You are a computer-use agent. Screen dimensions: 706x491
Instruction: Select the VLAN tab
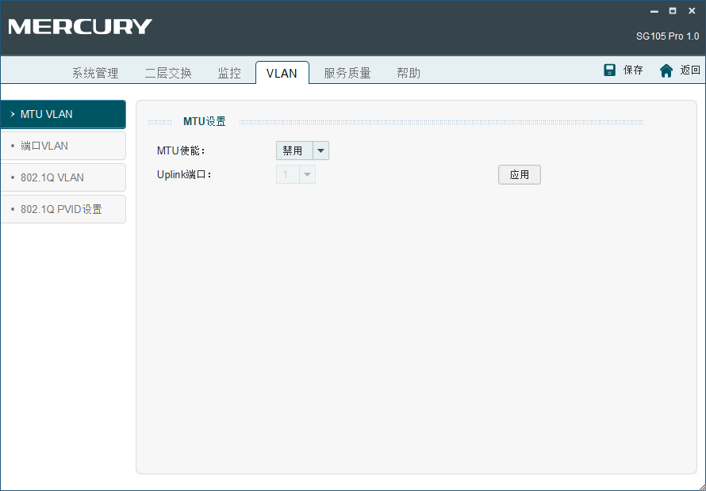pos(282,73)
